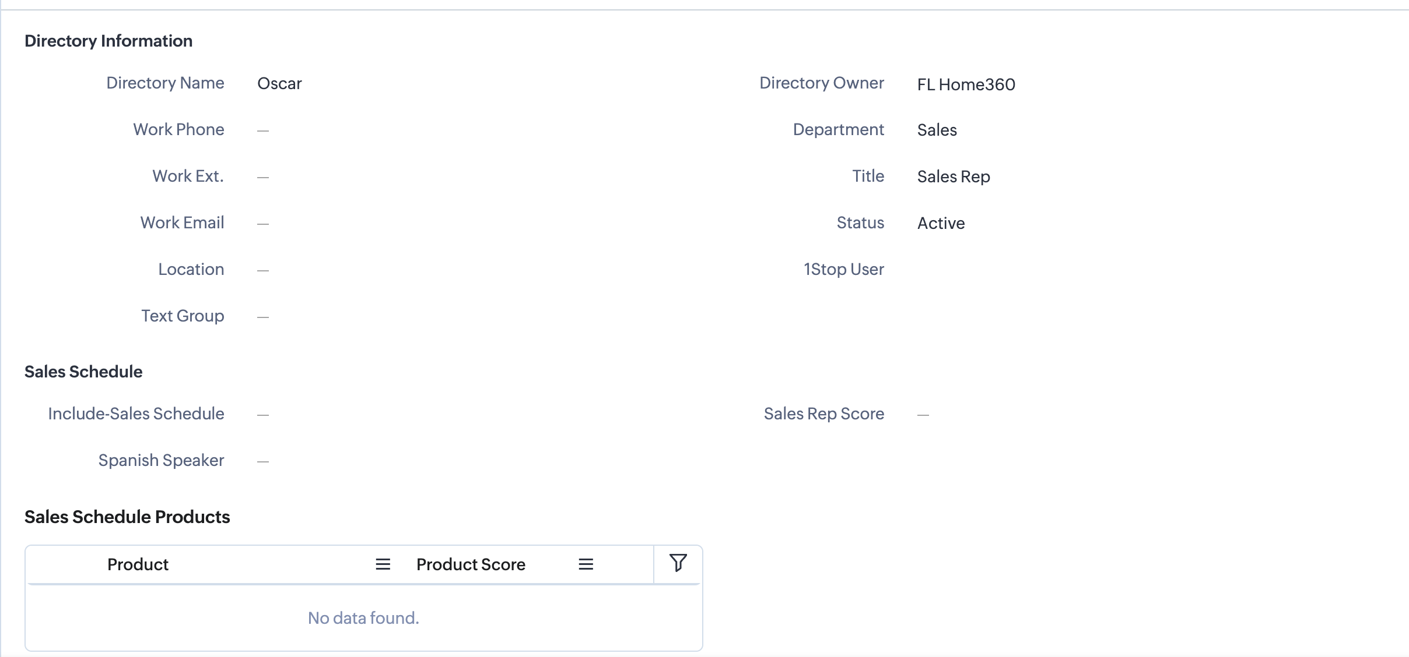Click the empty Include-Sales Schedule field
1409x657 pixels.
click(x=263, y=415)
